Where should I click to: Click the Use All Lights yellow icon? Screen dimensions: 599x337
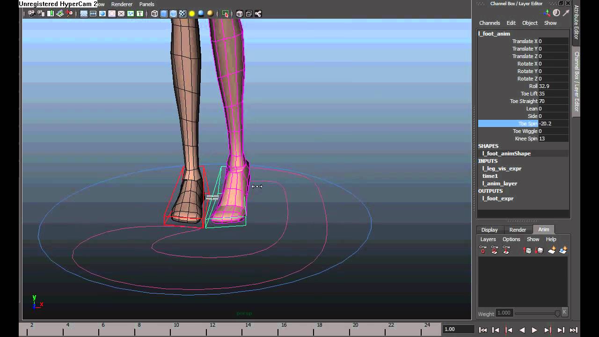[x=192, y=14]
